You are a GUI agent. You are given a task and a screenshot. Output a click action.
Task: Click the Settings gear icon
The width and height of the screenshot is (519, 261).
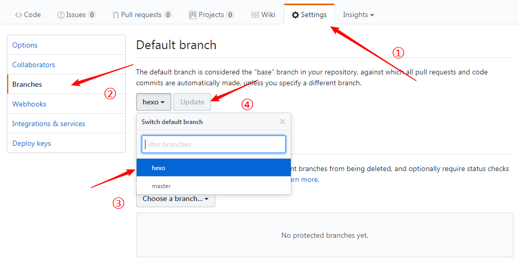tap(295, 15)
